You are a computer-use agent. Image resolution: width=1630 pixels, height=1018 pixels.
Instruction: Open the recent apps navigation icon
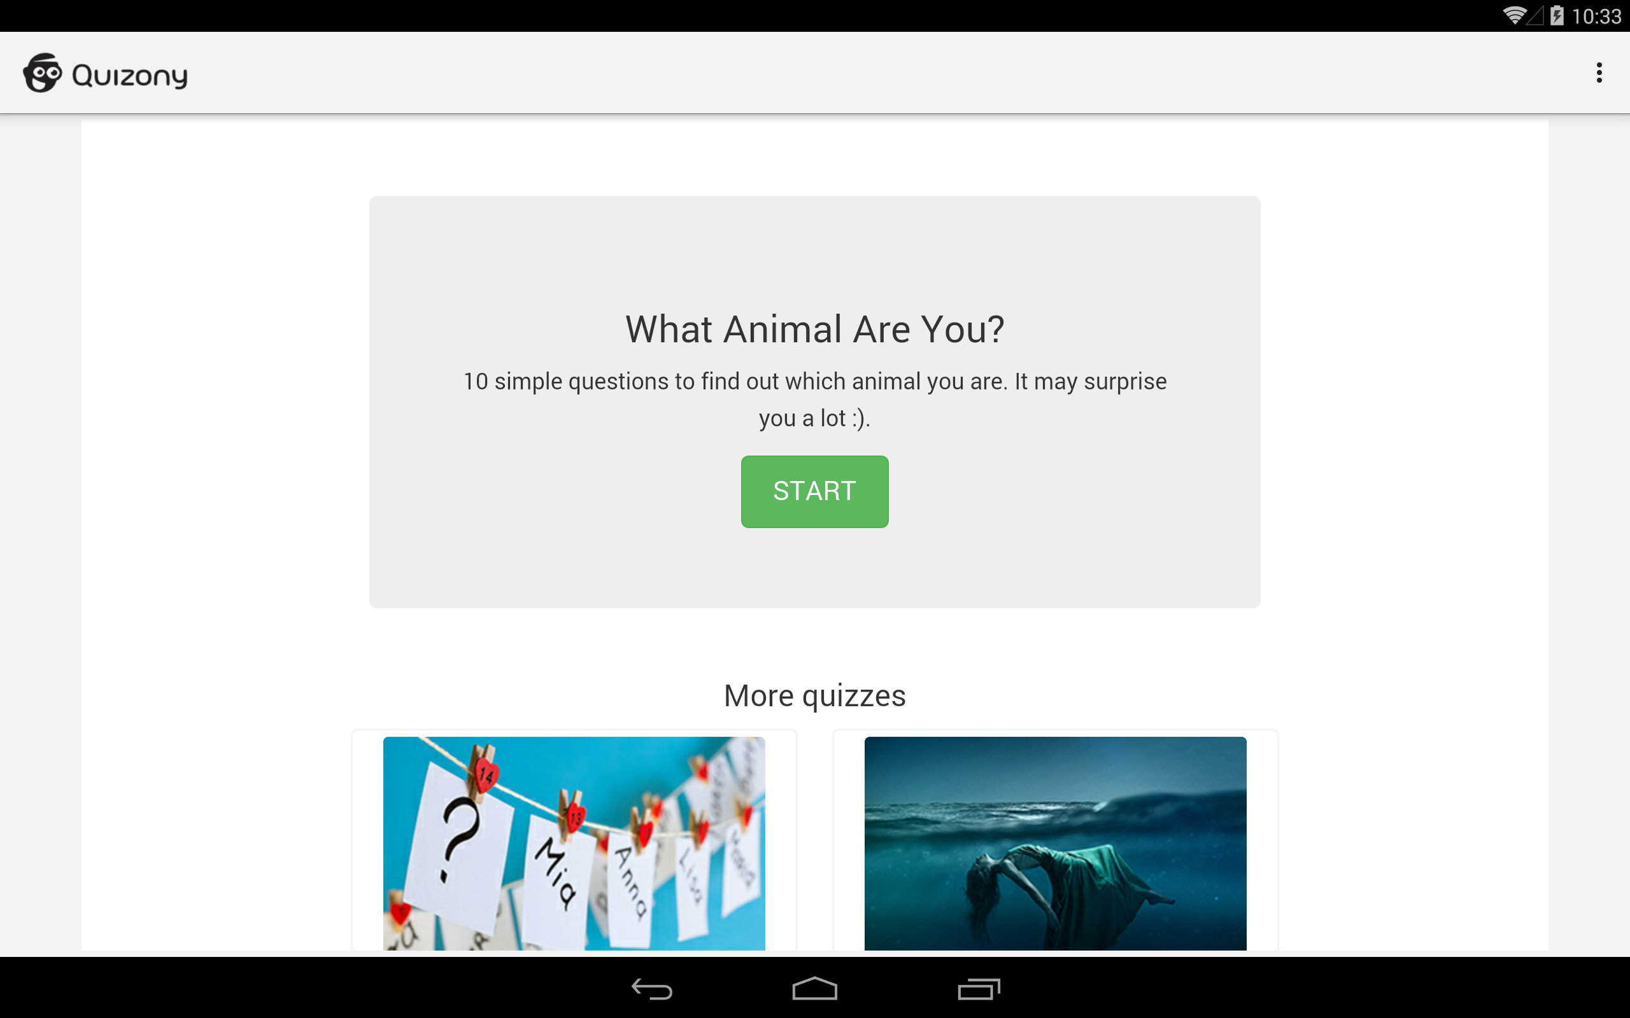(x=978, y=988)
